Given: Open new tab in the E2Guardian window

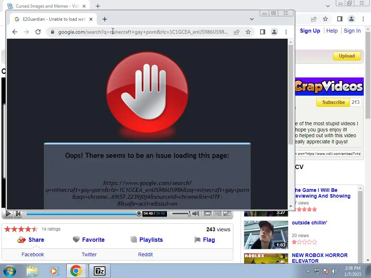Looking at the screenshot, I should (105, 19).
